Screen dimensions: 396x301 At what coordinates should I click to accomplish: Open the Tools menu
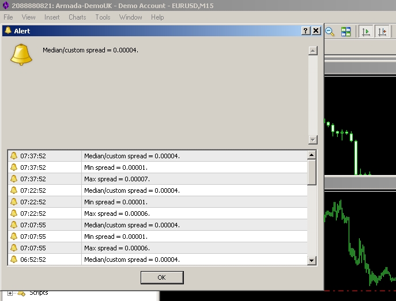pos(103,17)
